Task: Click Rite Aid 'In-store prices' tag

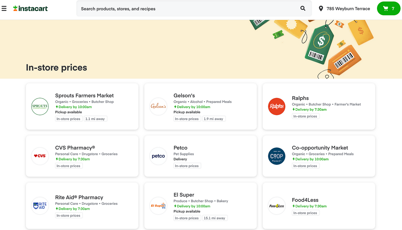Action: click(x=69, y=215)
